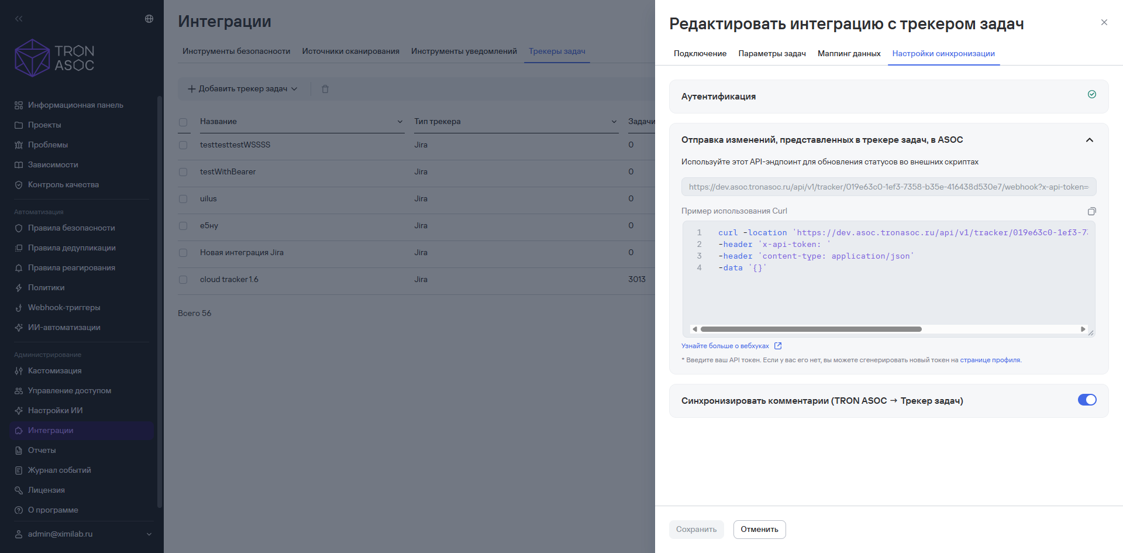Screen dimensions: 1123x553
Task: Open Инструменты безопасности tab
Action: (x=236, y=51)
